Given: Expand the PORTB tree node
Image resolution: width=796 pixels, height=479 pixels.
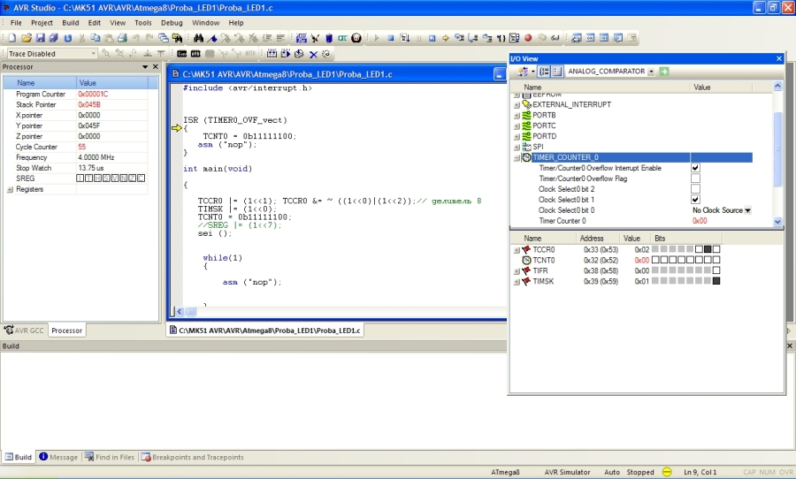Looking at the screenshot, I should point(517,115).
